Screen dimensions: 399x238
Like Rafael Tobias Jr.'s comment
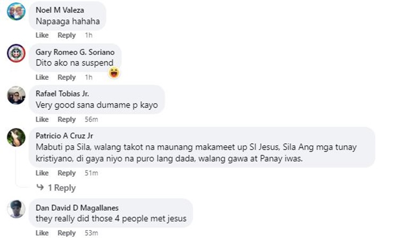pos(42,119)
